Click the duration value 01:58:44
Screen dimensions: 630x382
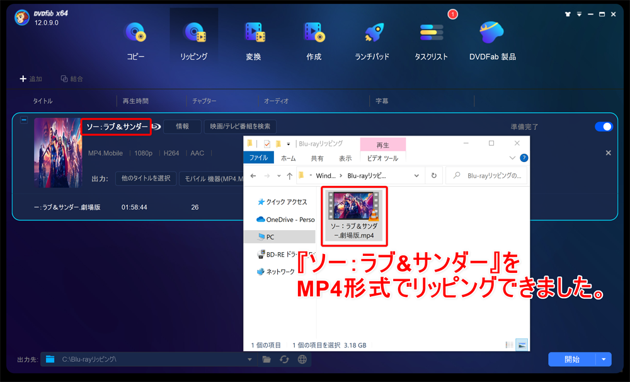134,207
